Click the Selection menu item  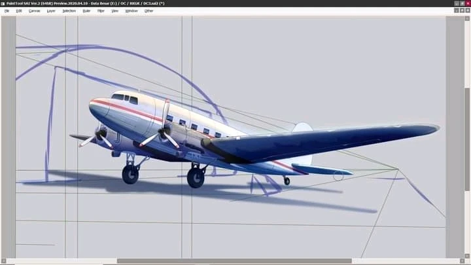tap(69, 11)
